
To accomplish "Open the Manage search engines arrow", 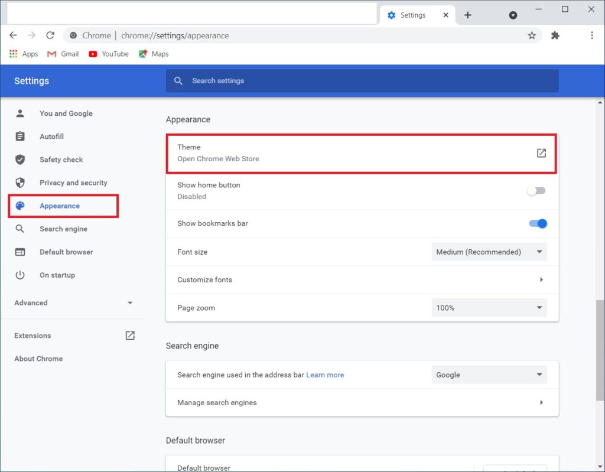I will click(541, 402).
